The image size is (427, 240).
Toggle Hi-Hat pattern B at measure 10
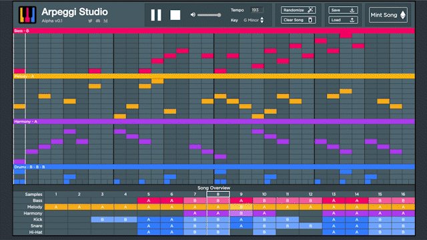pos(264,232)
